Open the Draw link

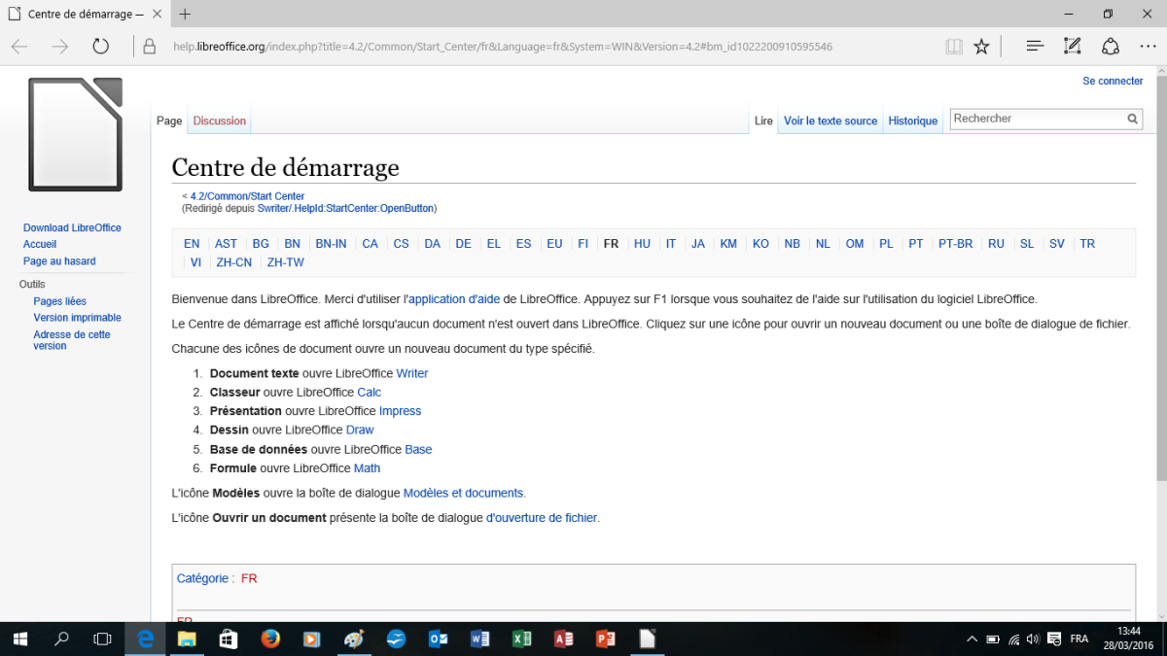point(360,430)
